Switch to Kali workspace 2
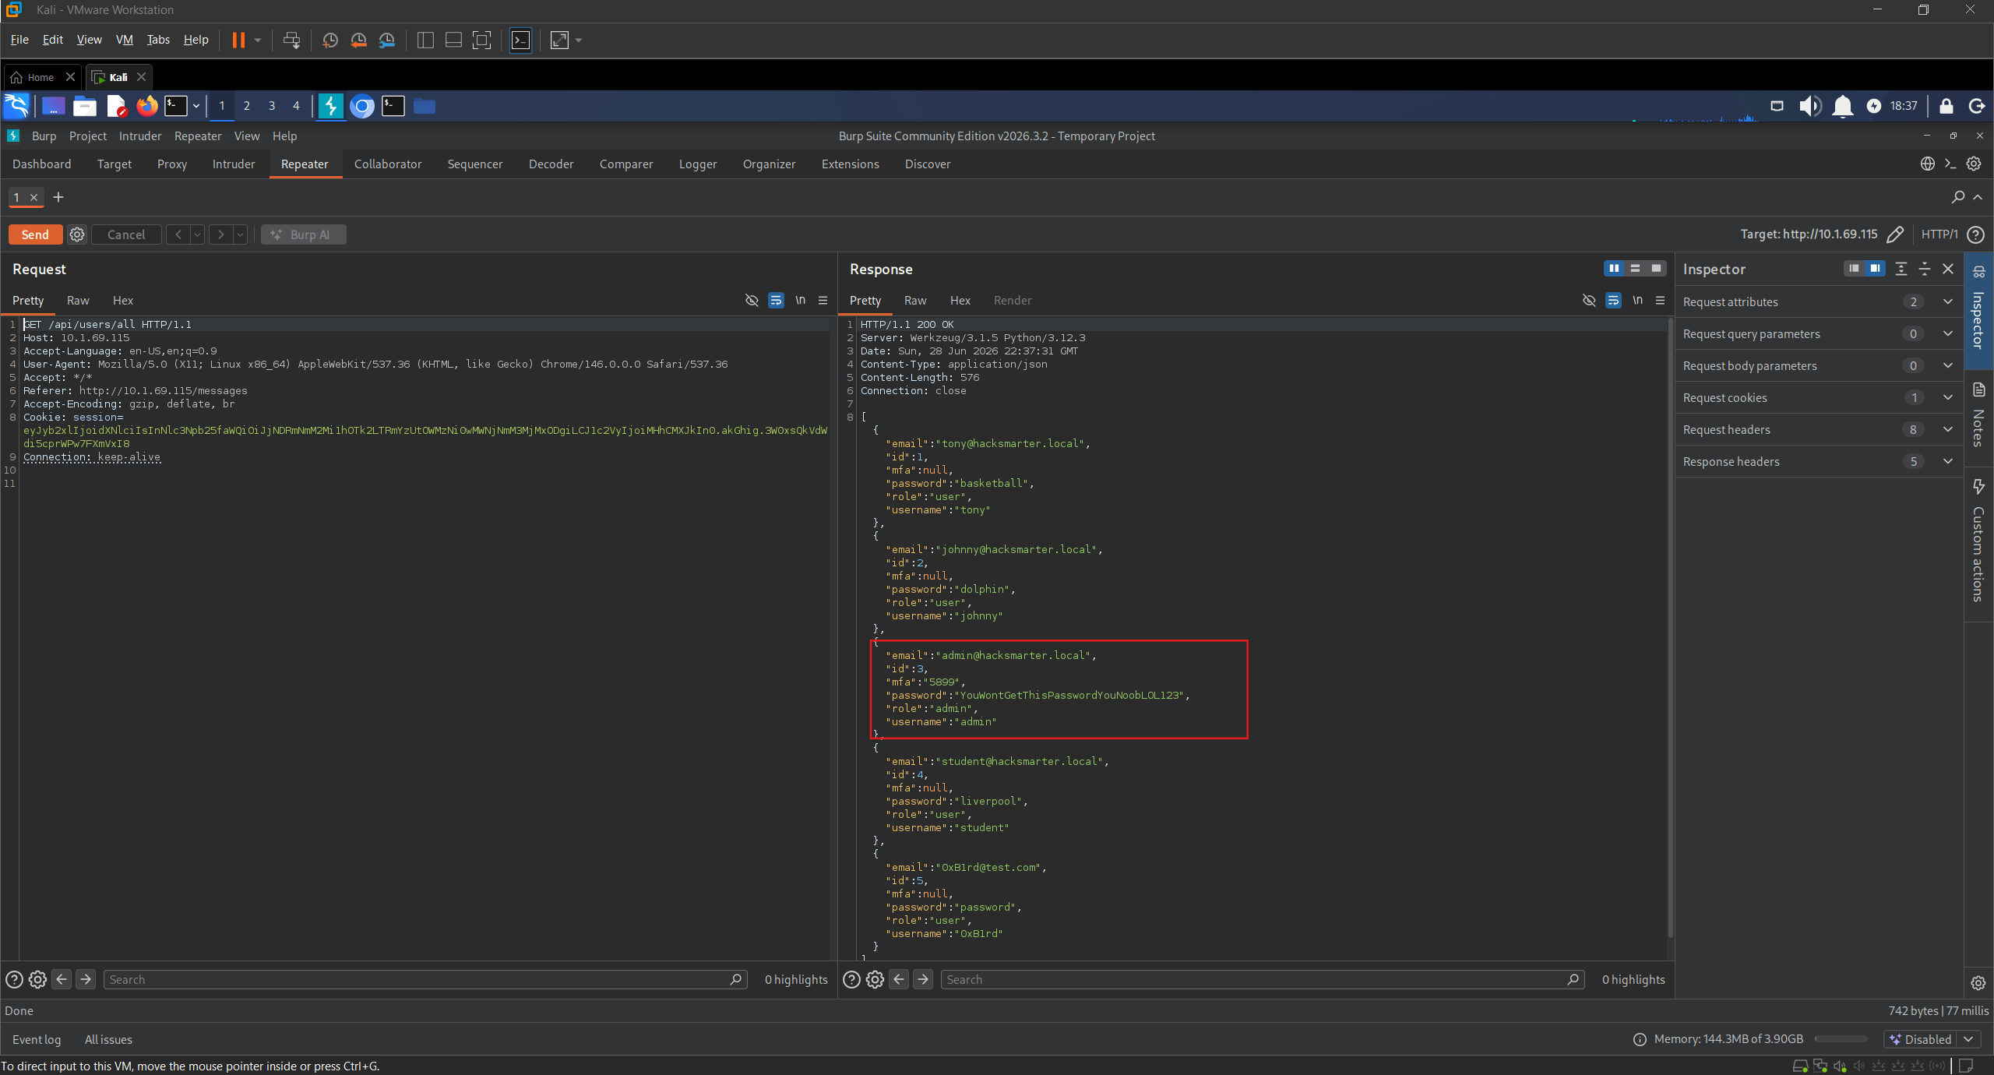 [247, 106]
